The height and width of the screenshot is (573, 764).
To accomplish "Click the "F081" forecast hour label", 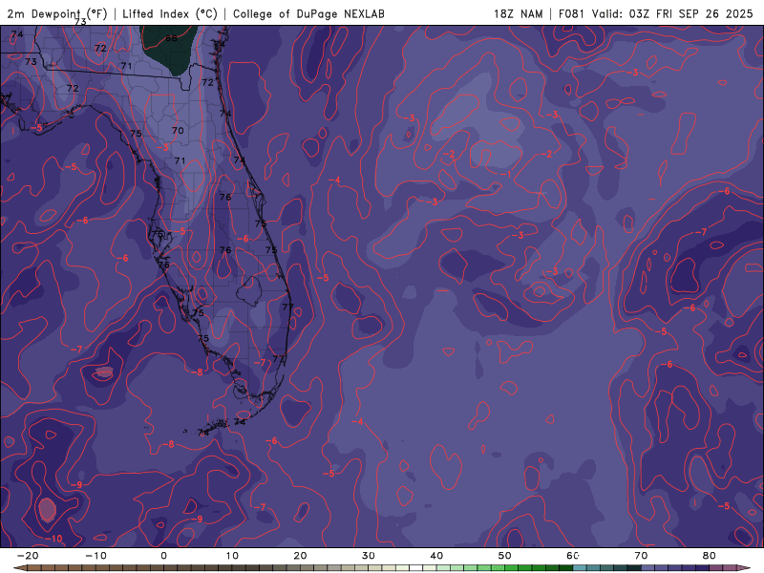I will pyautogui.click(x=572, y=13).
